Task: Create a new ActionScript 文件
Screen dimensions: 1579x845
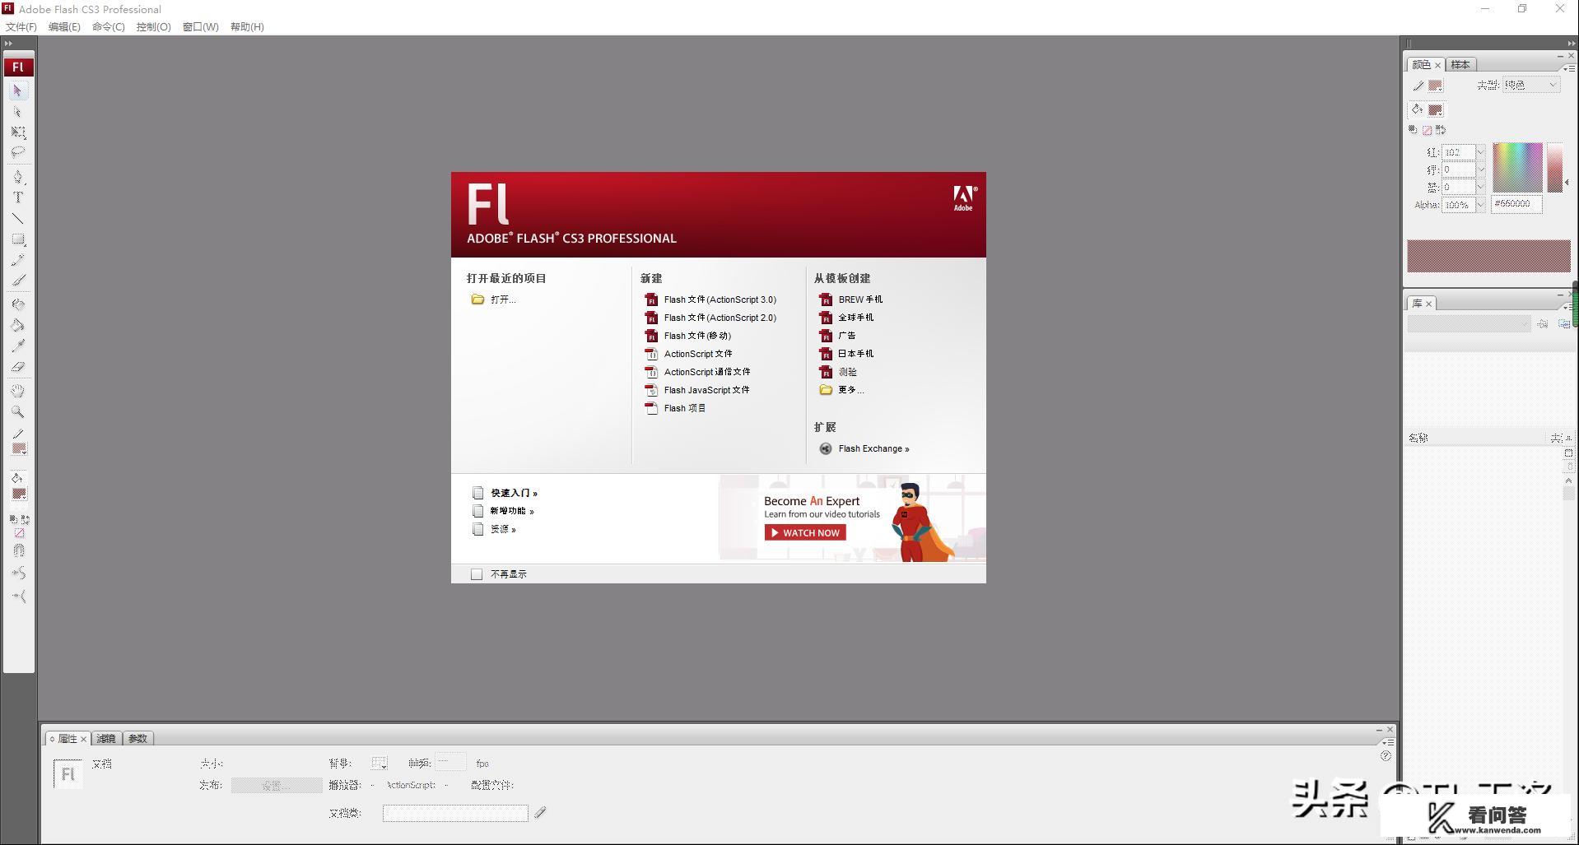Action: click(688, 354)
